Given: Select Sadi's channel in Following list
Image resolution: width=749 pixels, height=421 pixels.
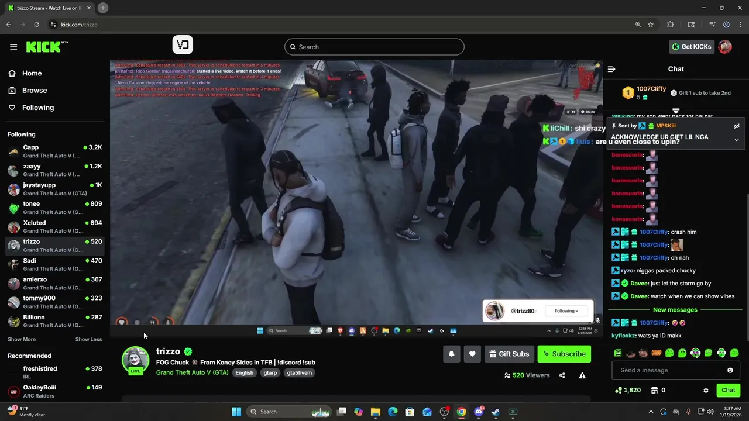Looking at the screenshot, I should [x=55, y=264].
